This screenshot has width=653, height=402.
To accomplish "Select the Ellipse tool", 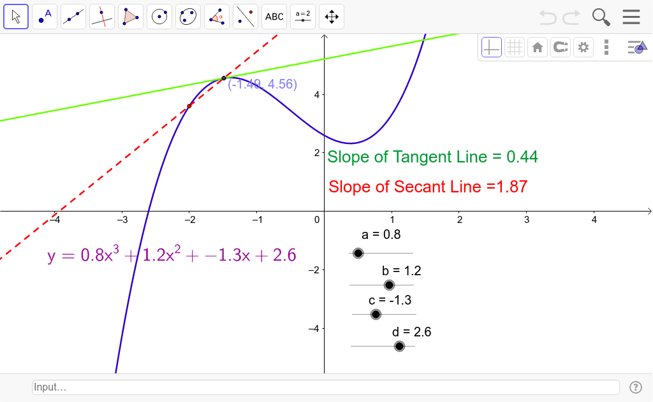I will (188, 17).
